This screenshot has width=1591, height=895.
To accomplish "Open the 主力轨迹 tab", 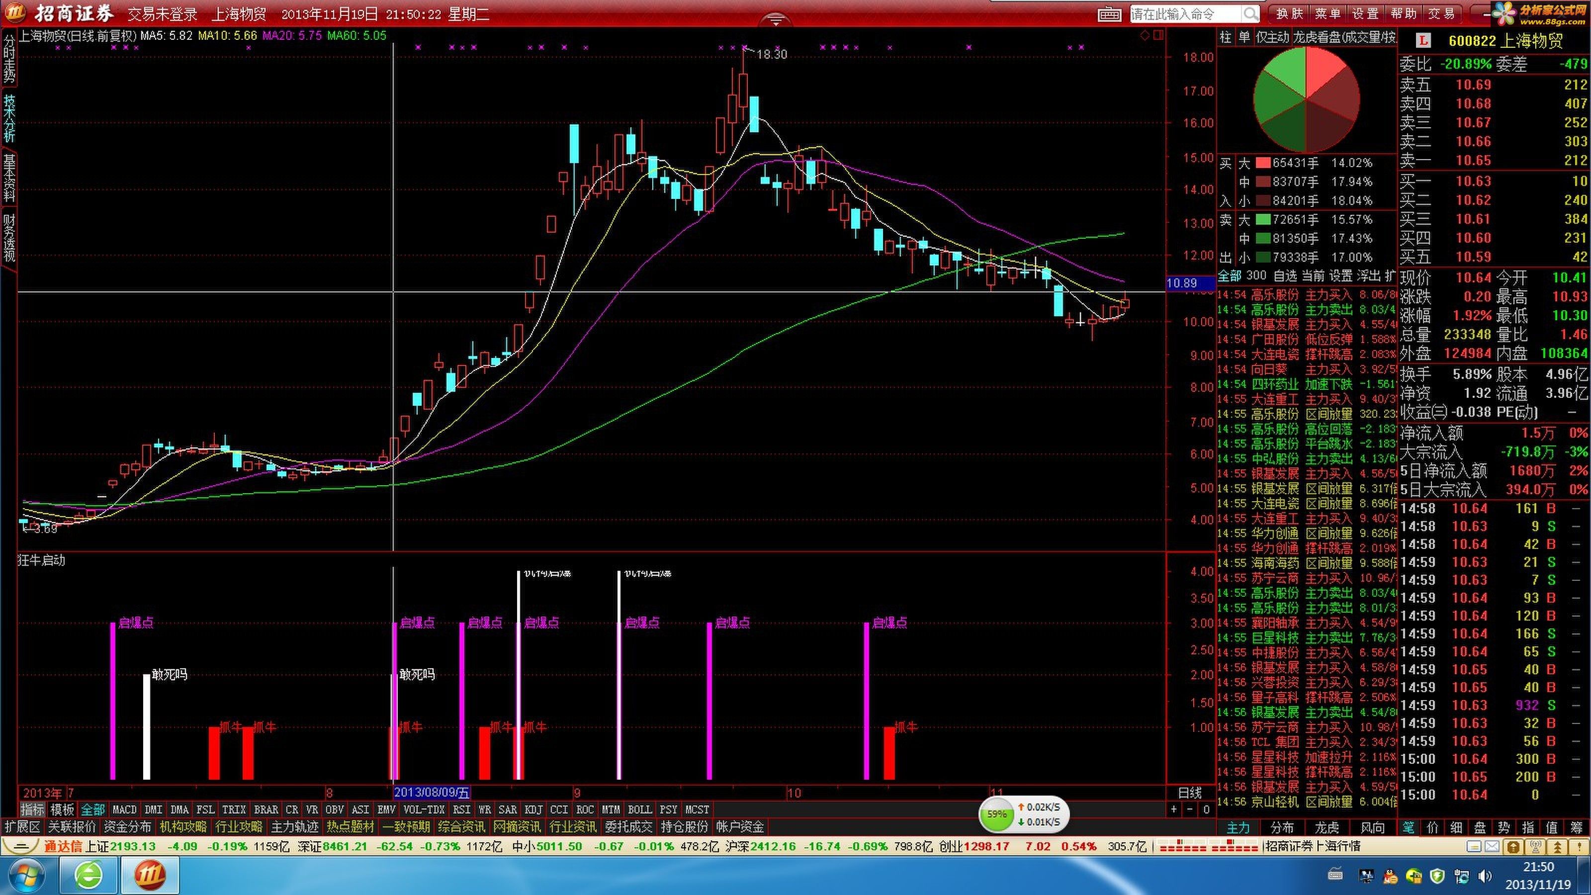I will pos(295,826).
